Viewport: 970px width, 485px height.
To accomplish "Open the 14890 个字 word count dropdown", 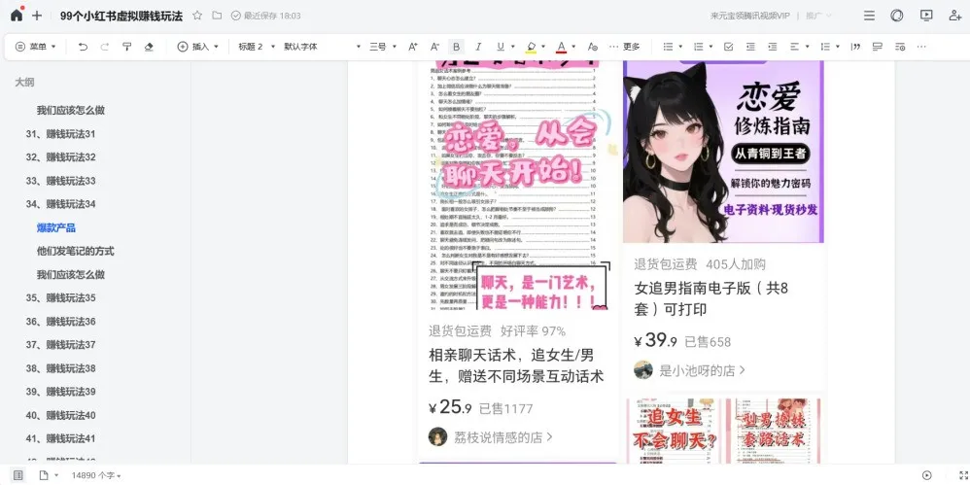I will click(x=96, y=475).
